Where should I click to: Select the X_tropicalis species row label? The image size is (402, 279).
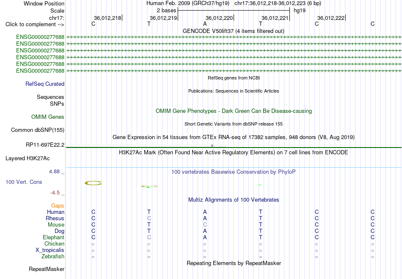(50, 250)
